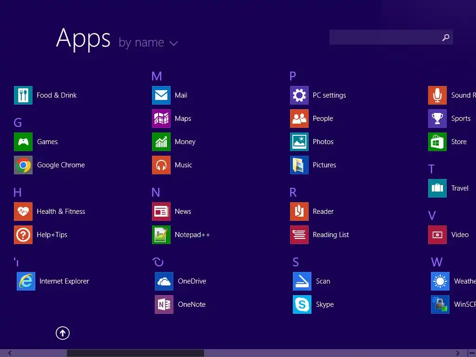Click the S letter group header

pyautogui.click(x=296, y=262)
